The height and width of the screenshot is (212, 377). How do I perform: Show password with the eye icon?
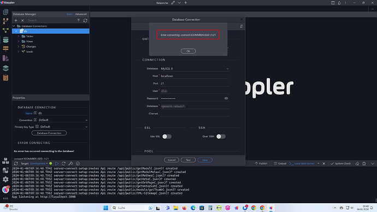click(x=226, y=98)
